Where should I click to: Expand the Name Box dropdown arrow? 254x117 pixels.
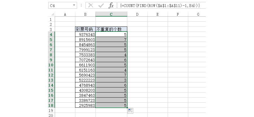pos(74,5)
